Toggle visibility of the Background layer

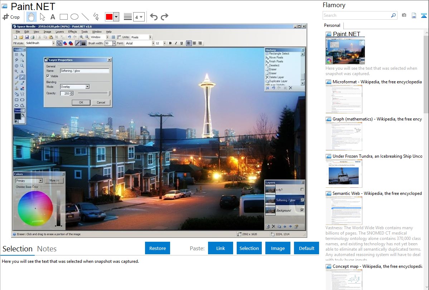pos(302,210)
